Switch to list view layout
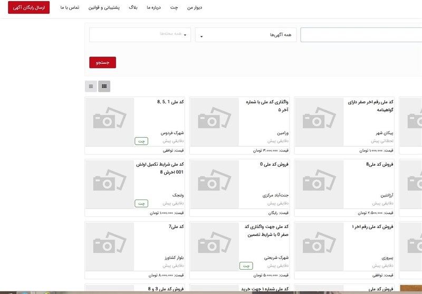 [x=91, y=86]
